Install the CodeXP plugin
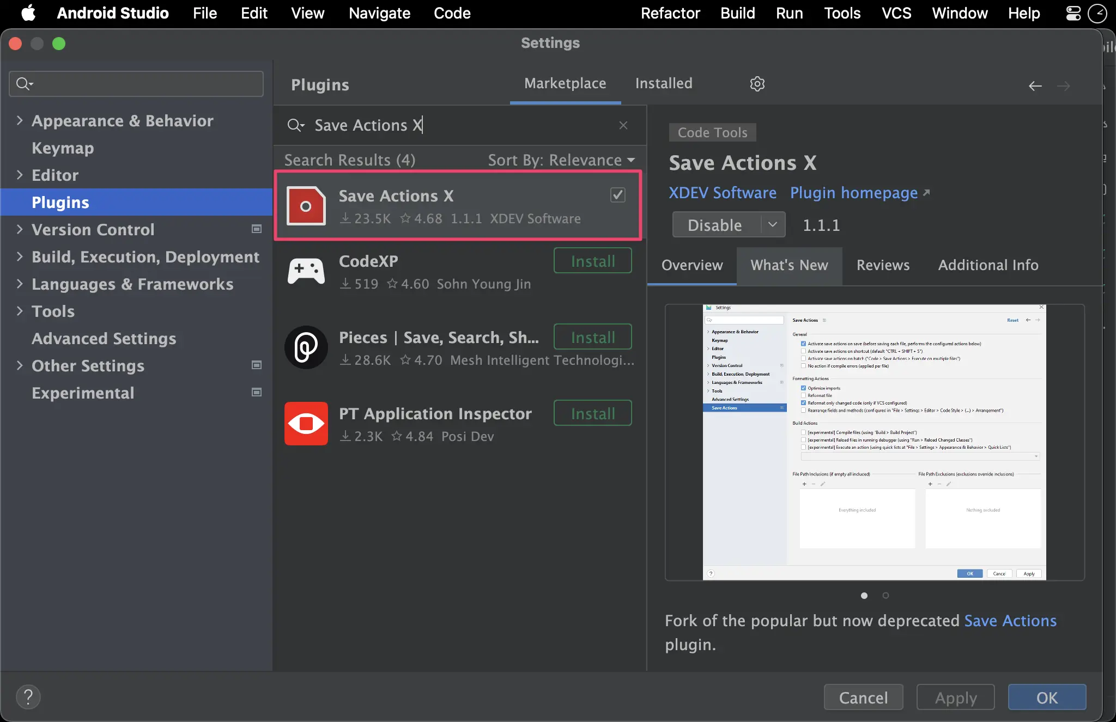1116x722 pixels. [x=593, y=261]
